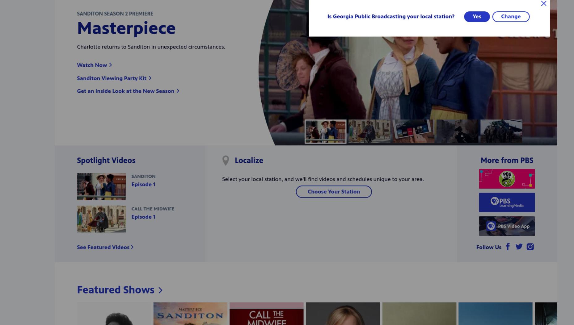Select the helicopter soldiers carousel thumbnail
The width and height of the screenshot is (574, 325).
point(501,131)
